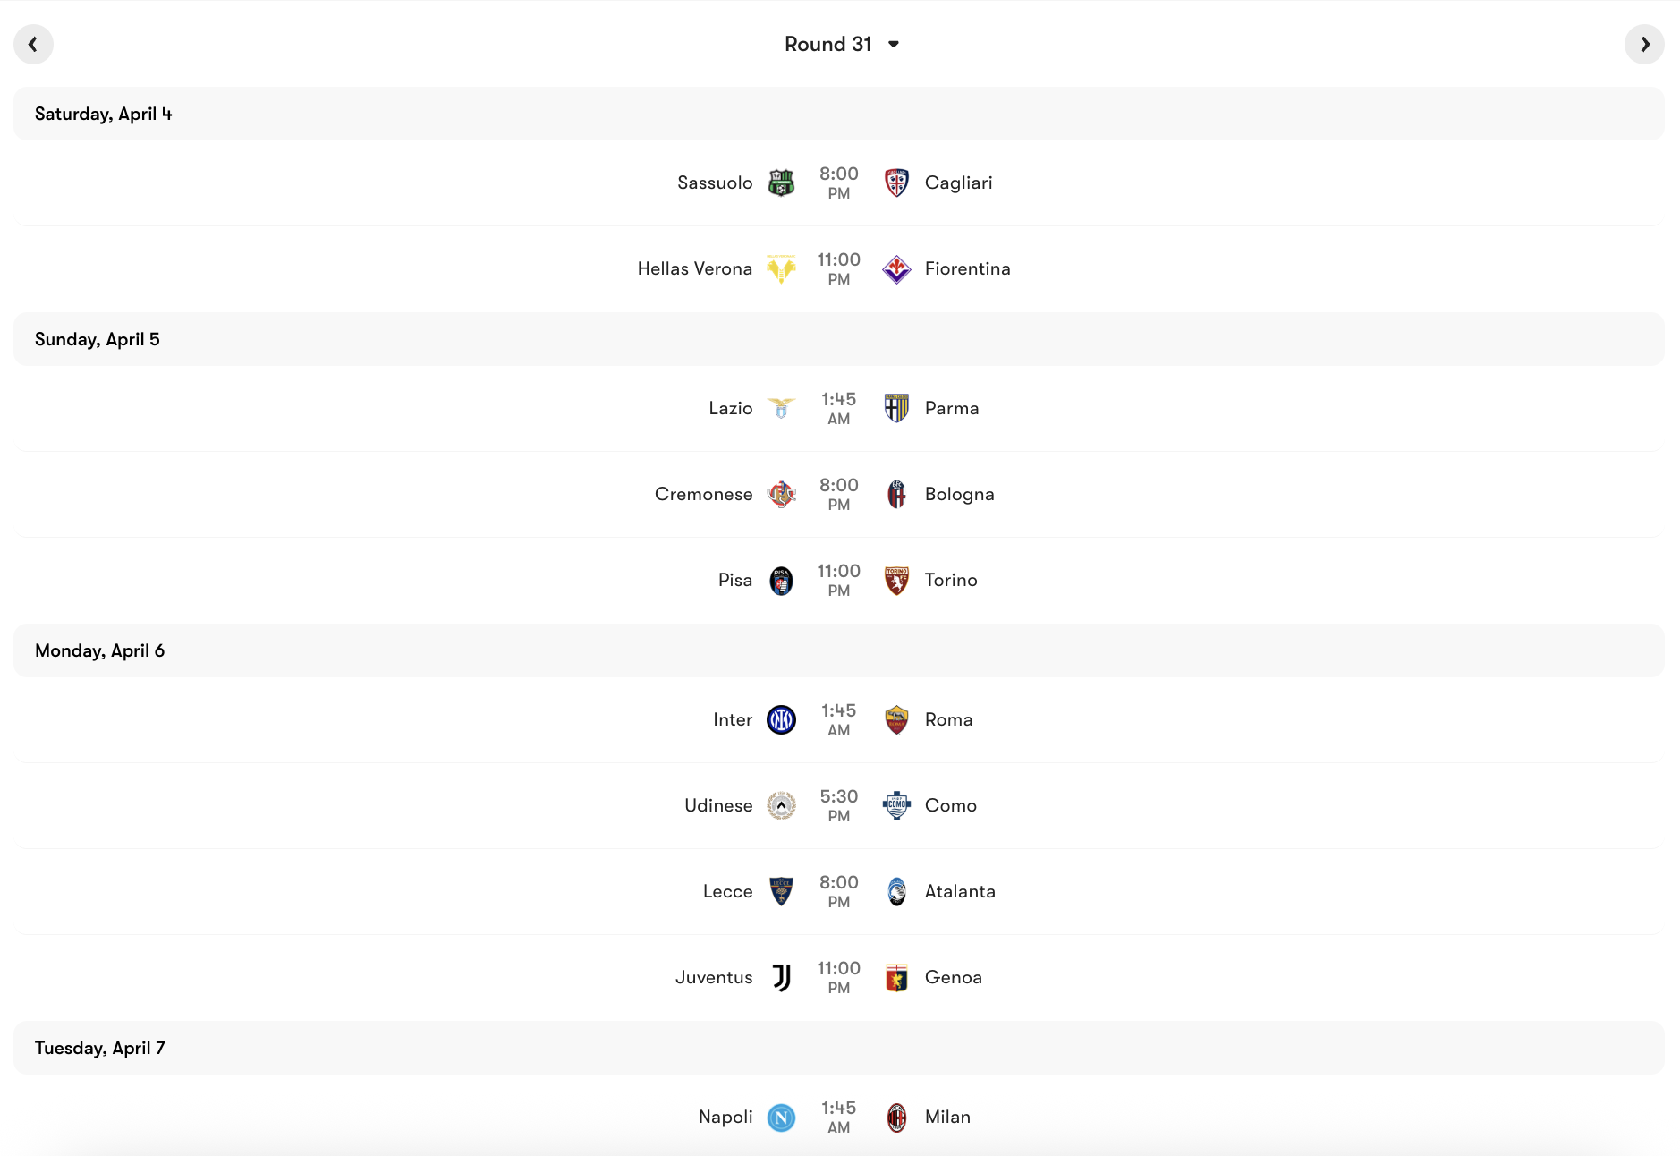Open the Milan club crest
Screen dimensions: 1680x1156
tap(897, 1117)
